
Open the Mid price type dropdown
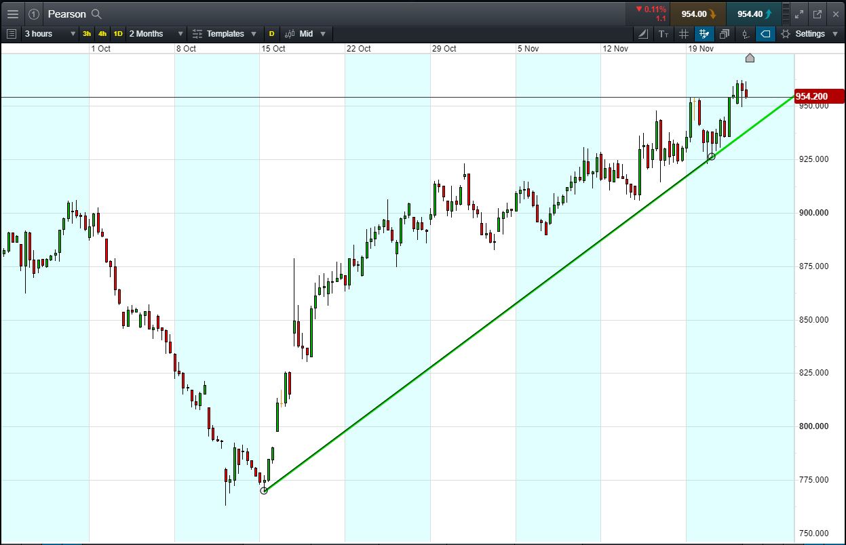(305, 33)
